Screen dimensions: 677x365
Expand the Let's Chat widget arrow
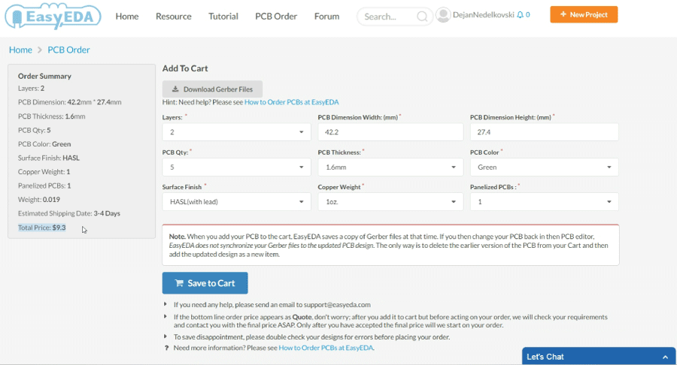pyautogui.click(x=664, y=357)
